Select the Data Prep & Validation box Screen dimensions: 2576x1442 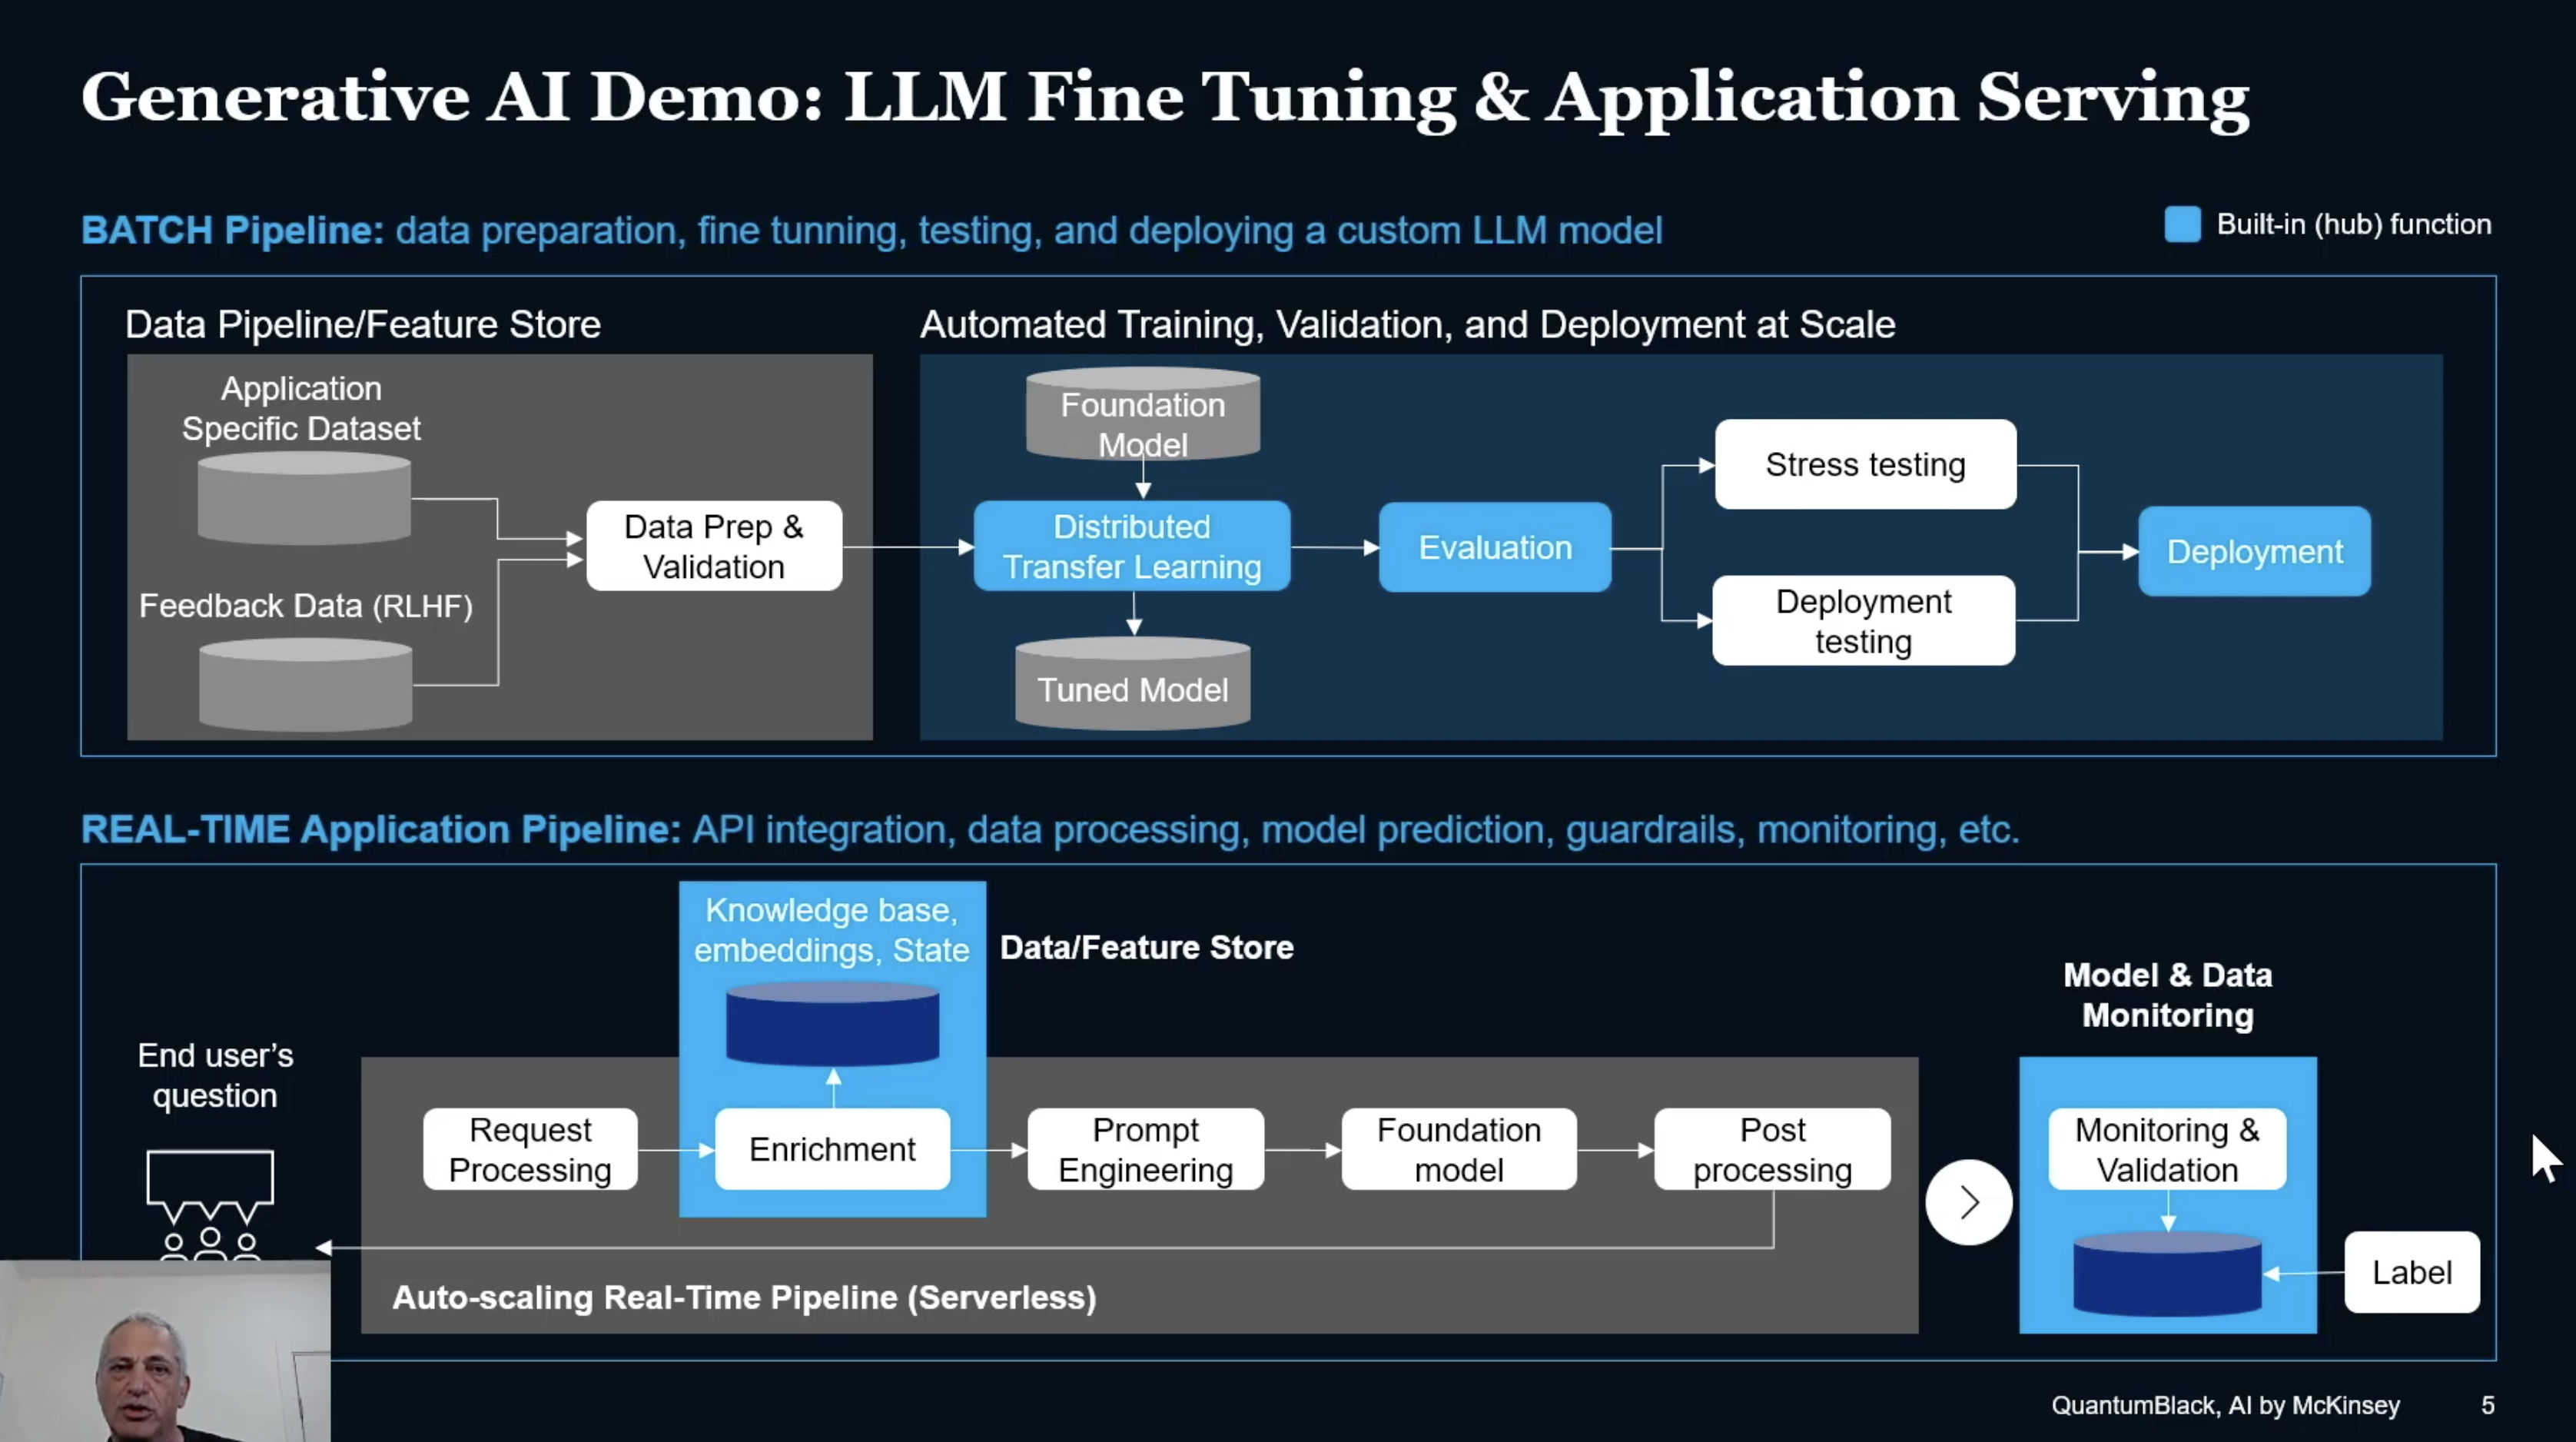pyautogui.click(x=714, y=547)
